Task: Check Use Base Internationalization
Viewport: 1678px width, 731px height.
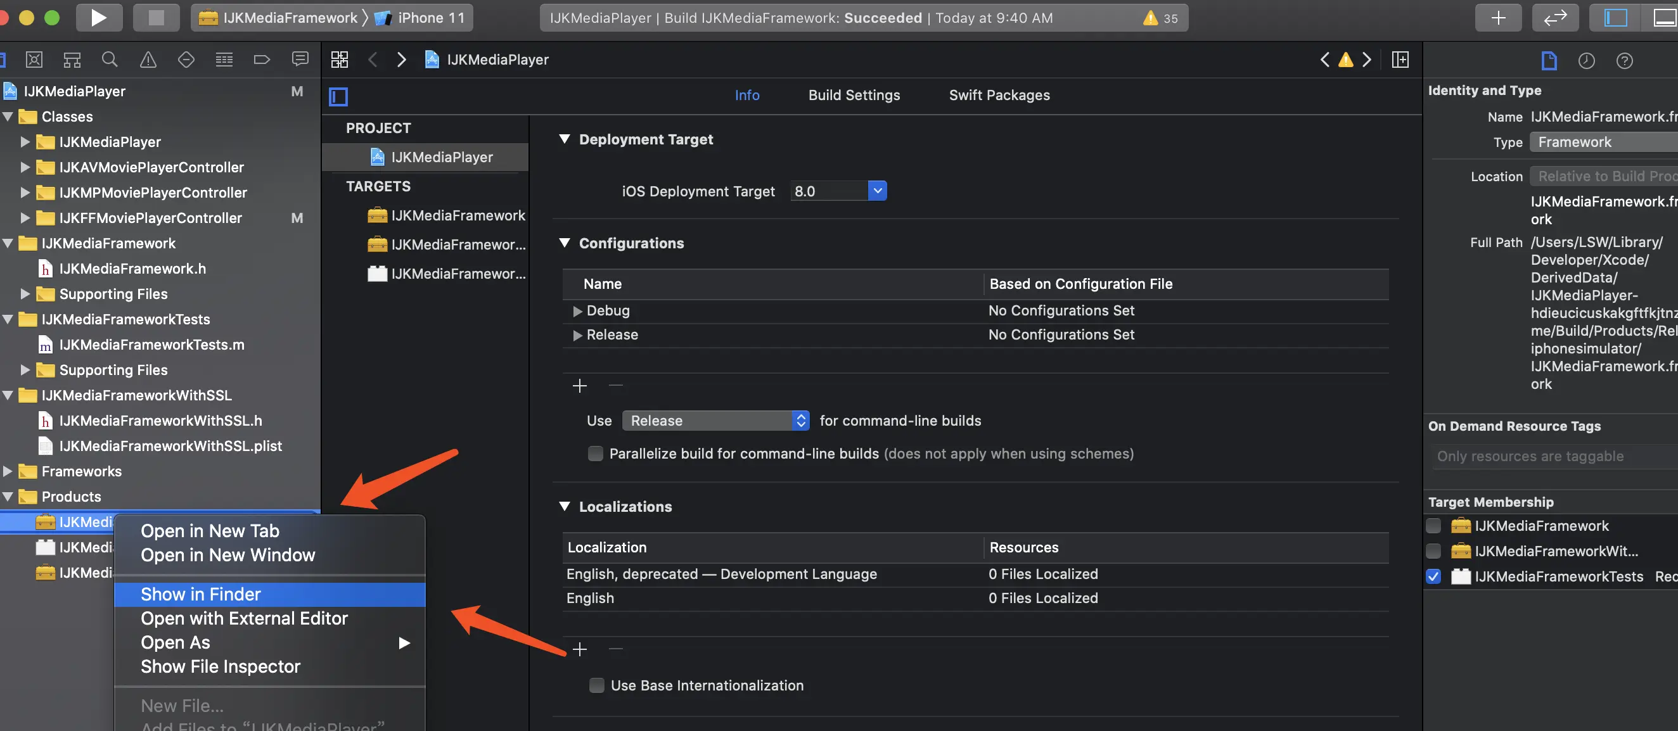Action: (x=596, y=685)
